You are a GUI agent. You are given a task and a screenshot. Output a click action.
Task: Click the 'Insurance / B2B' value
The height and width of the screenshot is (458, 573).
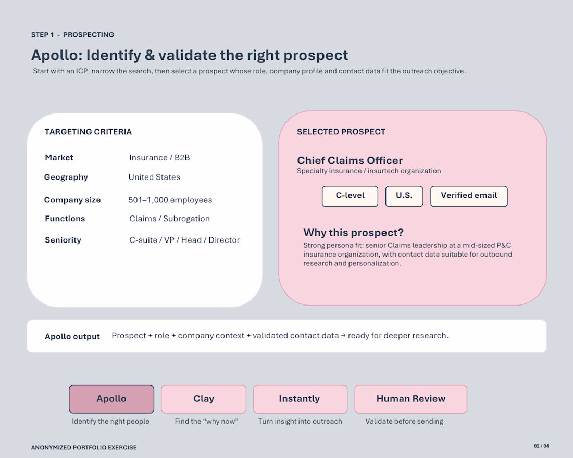[x=159, y=157]
